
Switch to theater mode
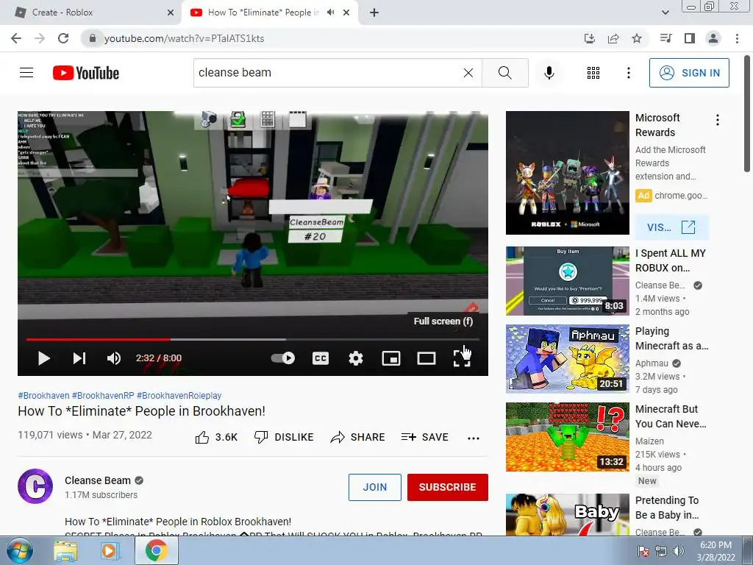(x=427, y=358)
